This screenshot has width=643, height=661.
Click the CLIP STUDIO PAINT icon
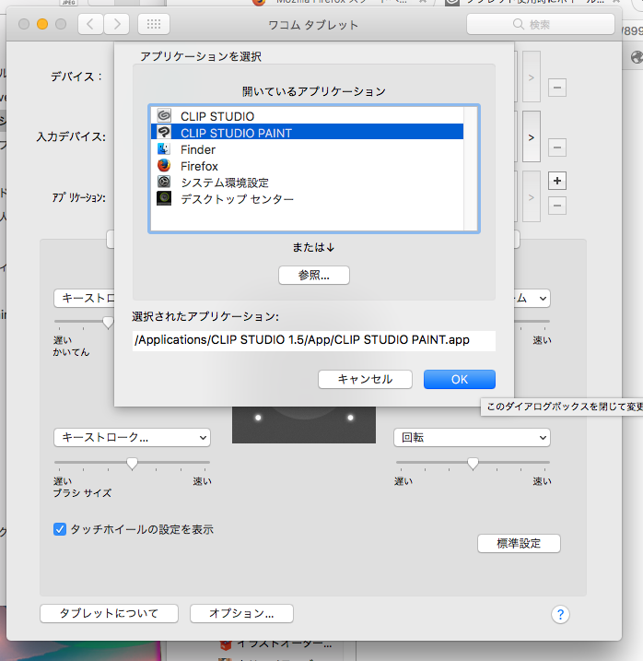coord(164,133)
